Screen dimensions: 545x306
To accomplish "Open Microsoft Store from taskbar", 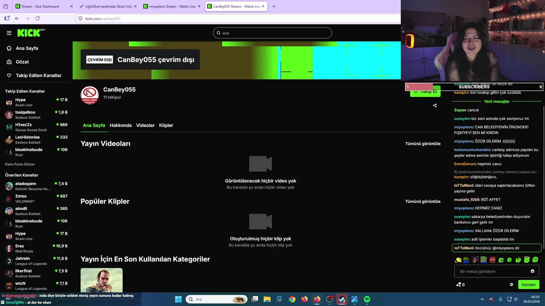I will tap(279, 299).
